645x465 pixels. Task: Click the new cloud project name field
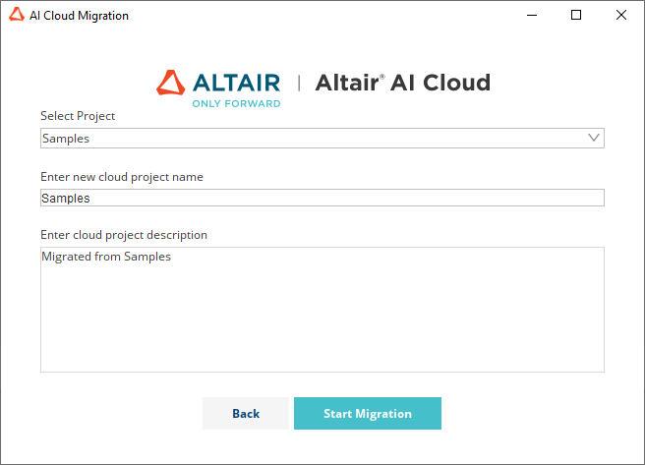(x=322, y=198)
